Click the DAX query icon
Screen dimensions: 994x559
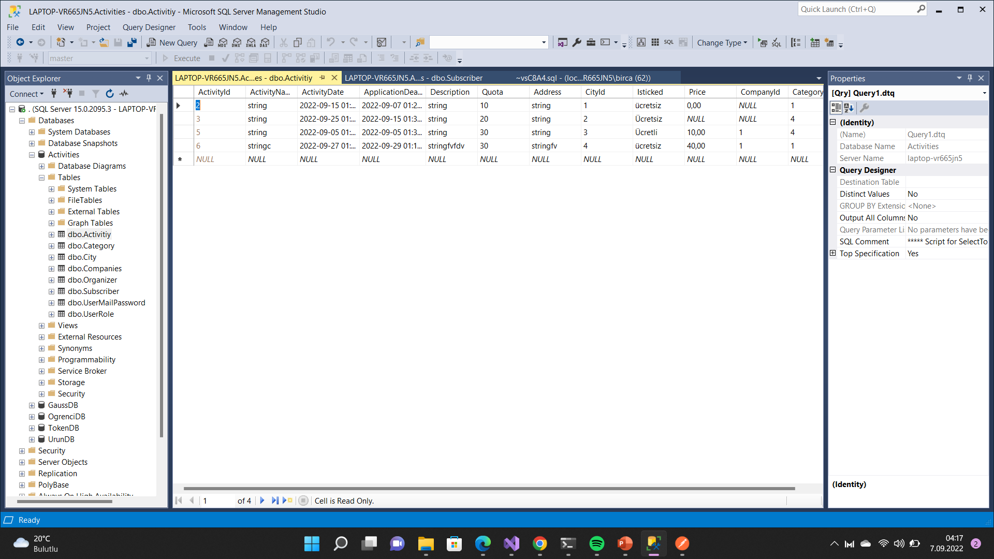[265, 42]
